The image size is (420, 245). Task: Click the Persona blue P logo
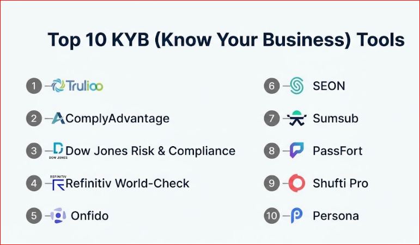tap(296, 216)
